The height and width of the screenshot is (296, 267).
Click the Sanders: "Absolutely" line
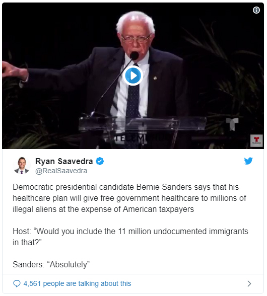(51, 264)
